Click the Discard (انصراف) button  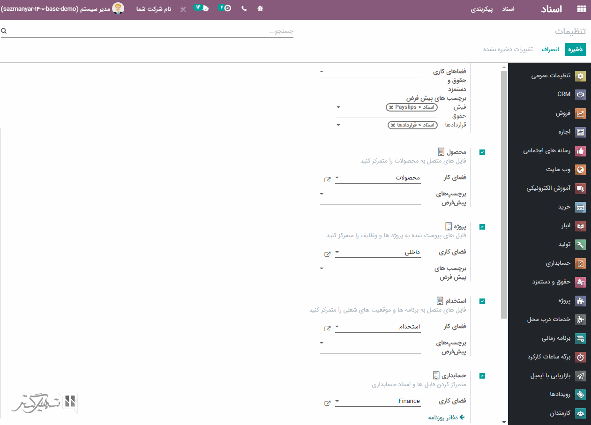point(550,49)
